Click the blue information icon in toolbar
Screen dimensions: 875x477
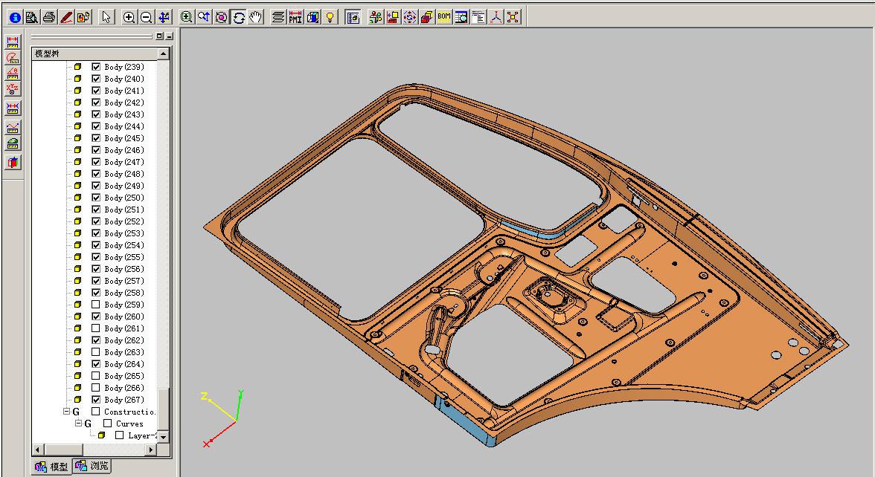coord(16,17)
